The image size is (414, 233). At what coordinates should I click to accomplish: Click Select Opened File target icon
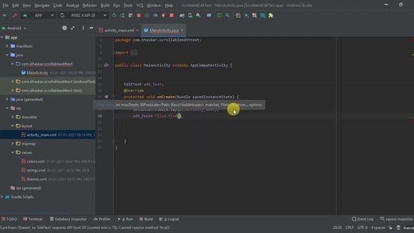point(65,28)
